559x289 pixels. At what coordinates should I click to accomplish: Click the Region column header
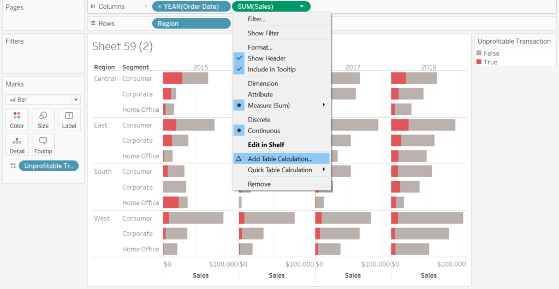[104, 67]
